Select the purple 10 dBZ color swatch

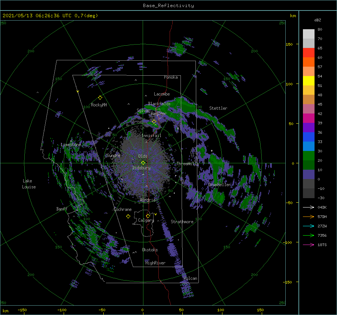point(309,175)
